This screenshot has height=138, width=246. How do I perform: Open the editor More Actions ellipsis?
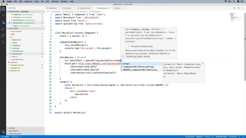point(243,8)
